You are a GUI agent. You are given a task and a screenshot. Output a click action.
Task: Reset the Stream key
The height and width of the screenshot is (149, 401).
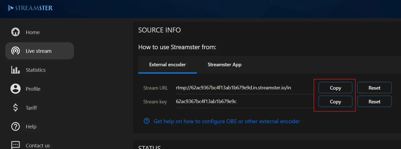(374, 101)
